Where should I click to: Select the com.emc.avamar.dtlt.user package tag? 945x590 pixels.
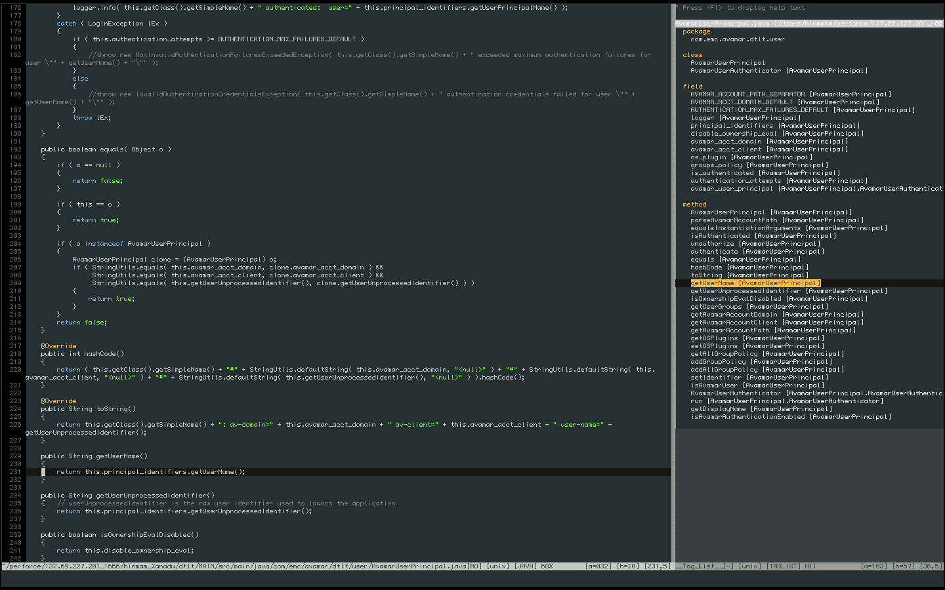[738, 39]
